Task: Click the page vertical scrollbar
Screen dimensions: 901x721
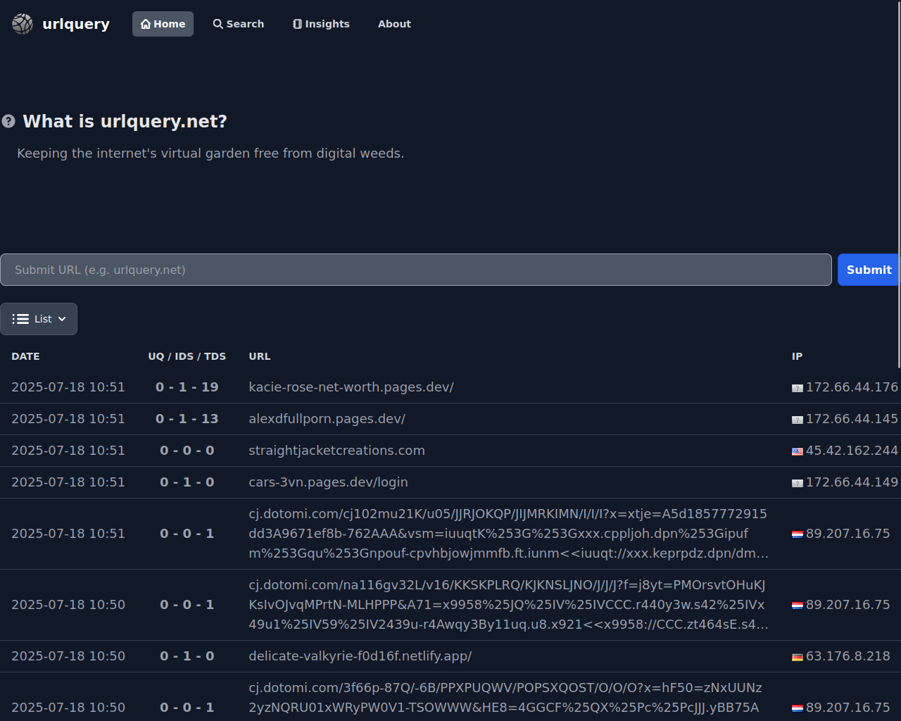Action: click(x=899, y=183)
